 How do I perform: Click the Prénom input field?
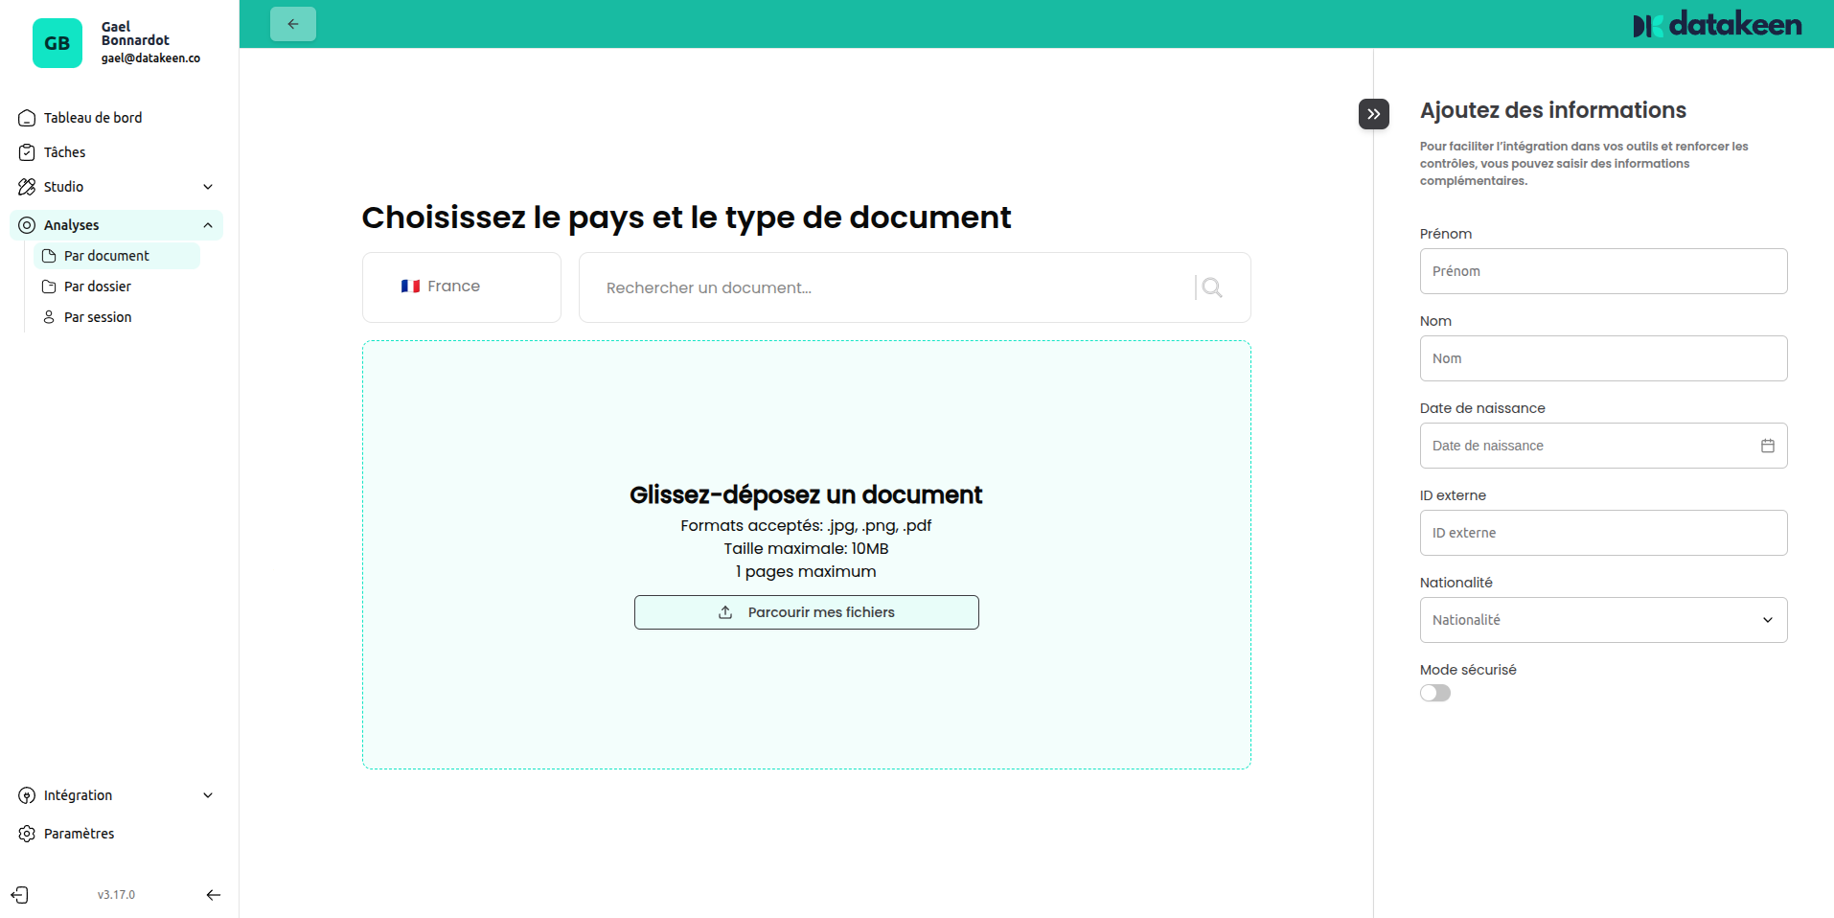[x=1602, y=270]
